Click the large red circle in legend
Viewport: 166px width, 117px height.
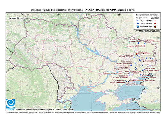tap(155, 24)
